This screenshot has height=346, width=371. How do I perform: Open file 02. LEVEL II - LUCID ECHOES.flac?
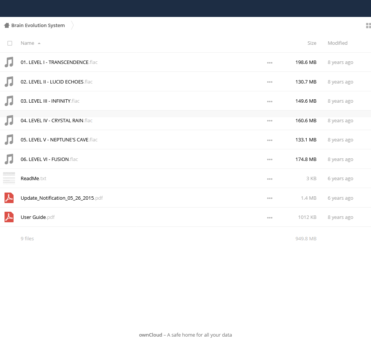click(x=56, y=82)
